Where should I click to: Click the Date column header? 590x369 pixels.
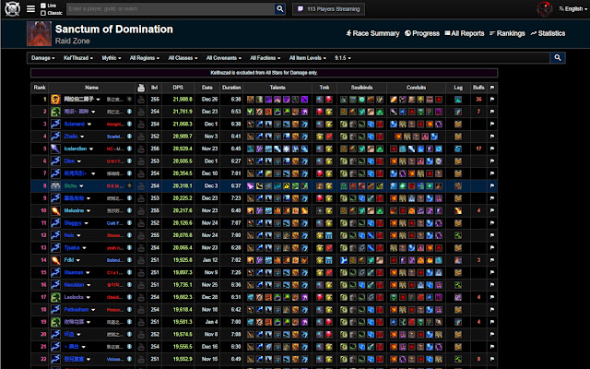pos(206,88)
